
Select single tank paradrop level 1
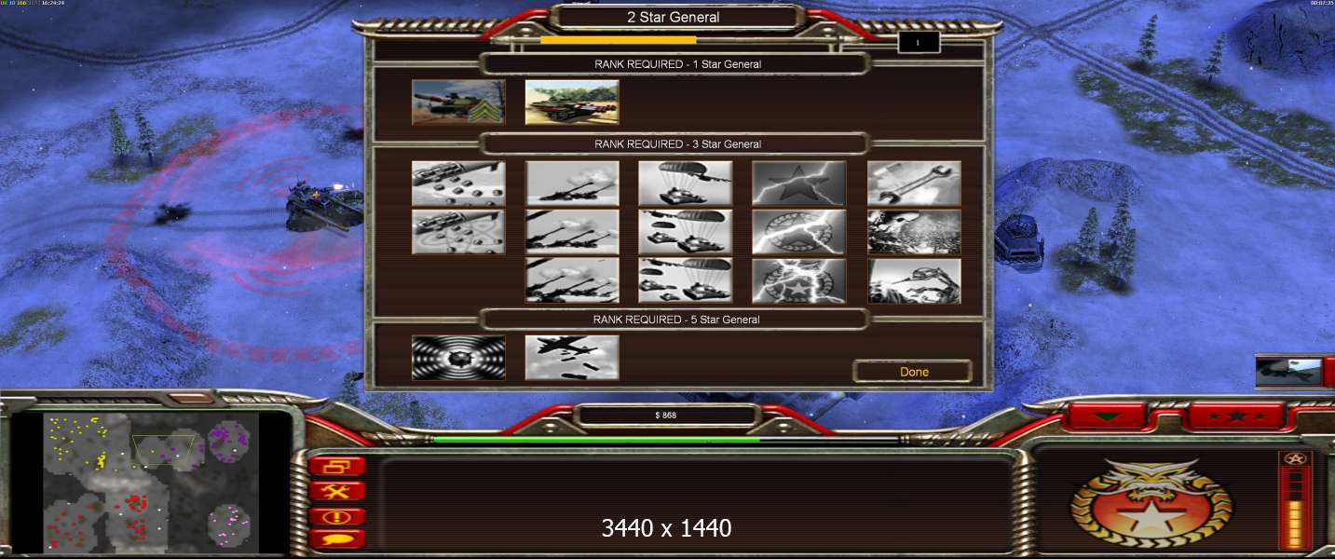[685, 184]
